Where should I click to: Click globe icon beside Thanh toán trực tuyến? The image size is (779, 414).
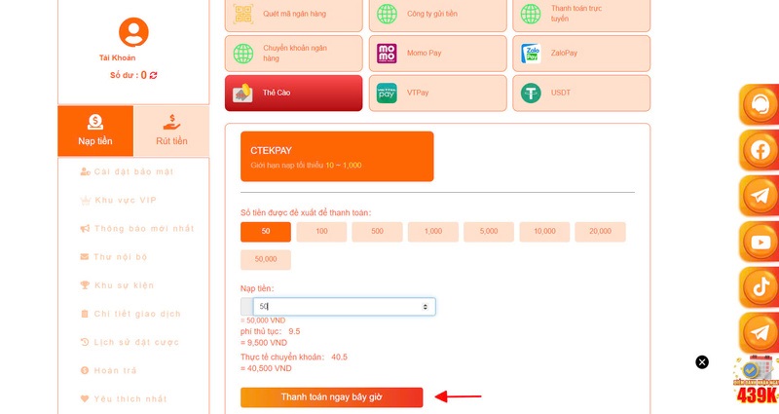click(531, 14)
